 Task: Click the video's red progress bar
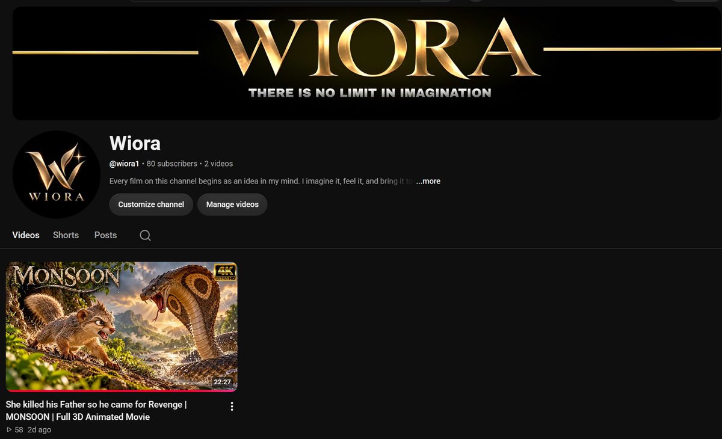122,390
